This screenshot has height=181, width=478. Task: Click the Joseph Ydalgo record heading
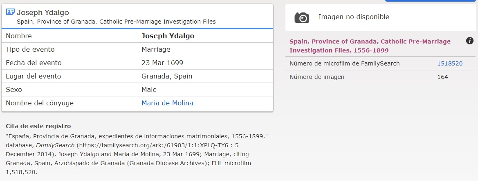pyautogui.click(x=43, y=12)
